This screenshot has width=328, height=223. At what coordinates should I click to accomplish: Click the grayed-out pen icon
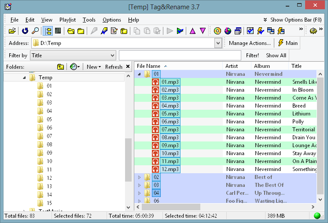click(94, 31)
